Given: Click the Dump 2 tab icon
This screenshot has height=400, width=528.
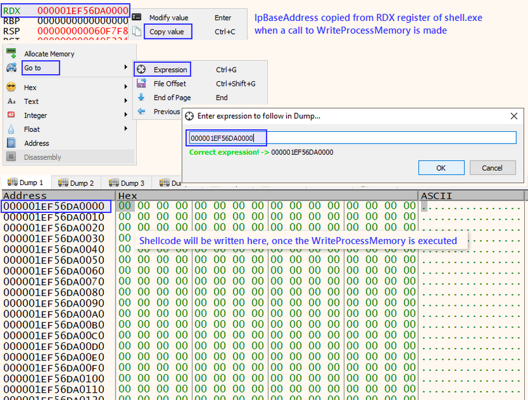Looking at the screenshot, I should (x=63, y=182).
